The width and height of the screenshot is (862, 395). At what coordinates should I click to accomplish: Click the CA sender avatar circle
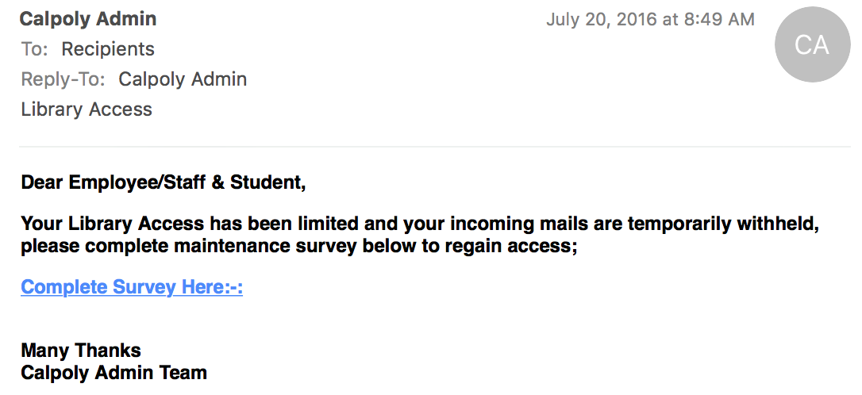[812, 44]
